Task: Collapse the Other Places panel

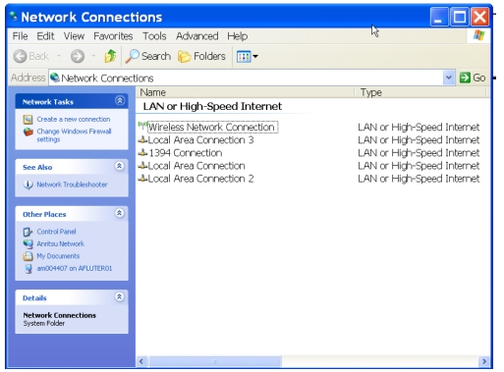Action: click(x=119, y=213)
